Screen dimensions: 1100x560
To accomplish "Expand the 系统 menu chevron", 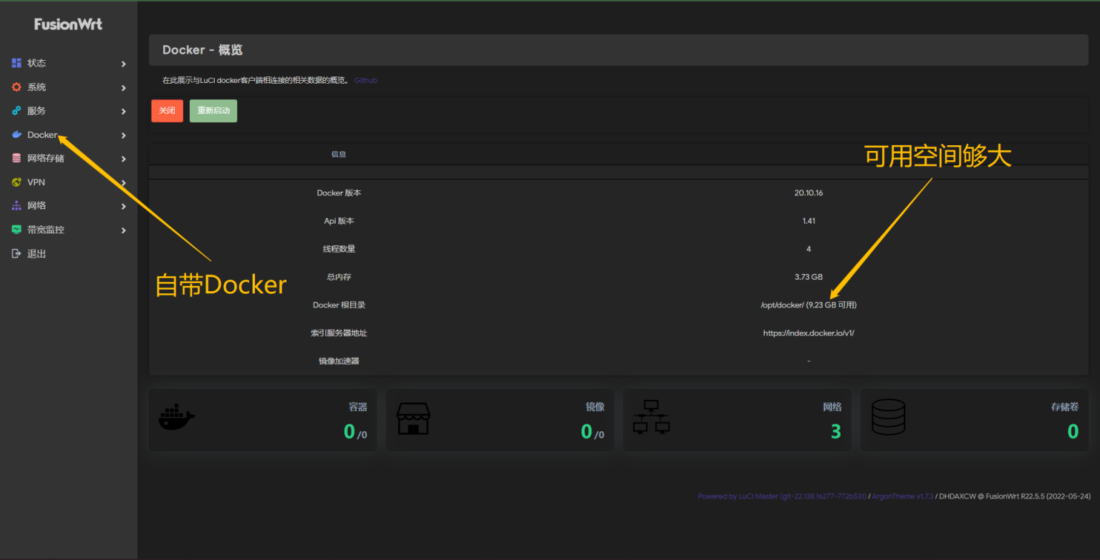I will 123,87.
